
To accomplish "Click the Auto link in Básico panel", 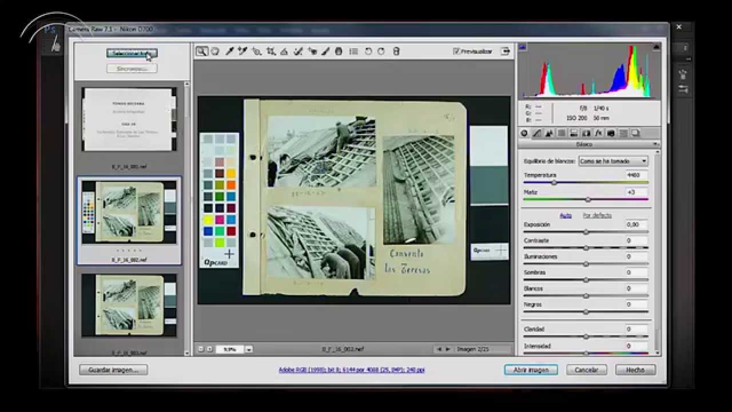I will (566, 216).
